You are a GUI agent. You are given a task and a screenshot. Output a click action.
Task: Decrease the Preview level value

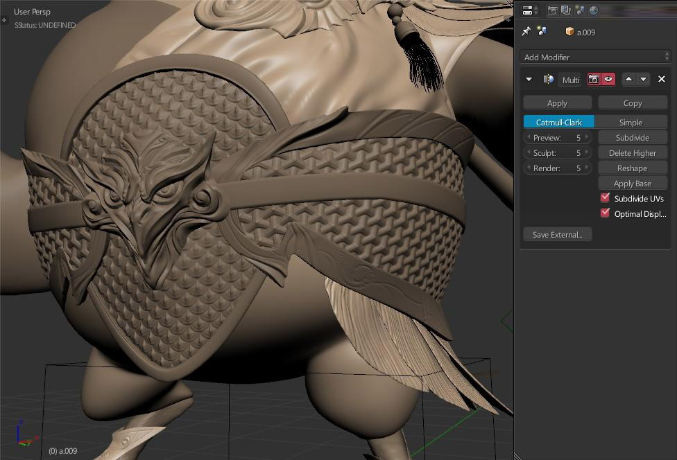pyautogui.click(x=529, y=137)
